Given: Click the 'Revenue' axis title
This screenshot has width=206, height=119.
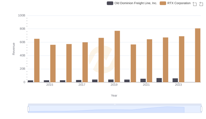Looking at the screenshot, I should pos(14,49).
